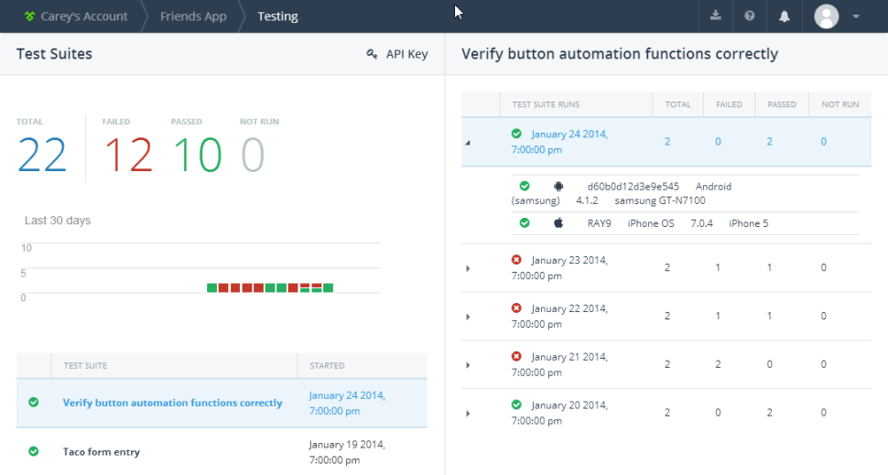The height and width of the screenshot is (475, 888).
Task: Click the Android icon in device row
Action: pyautogui.click(x=558, y=186)
